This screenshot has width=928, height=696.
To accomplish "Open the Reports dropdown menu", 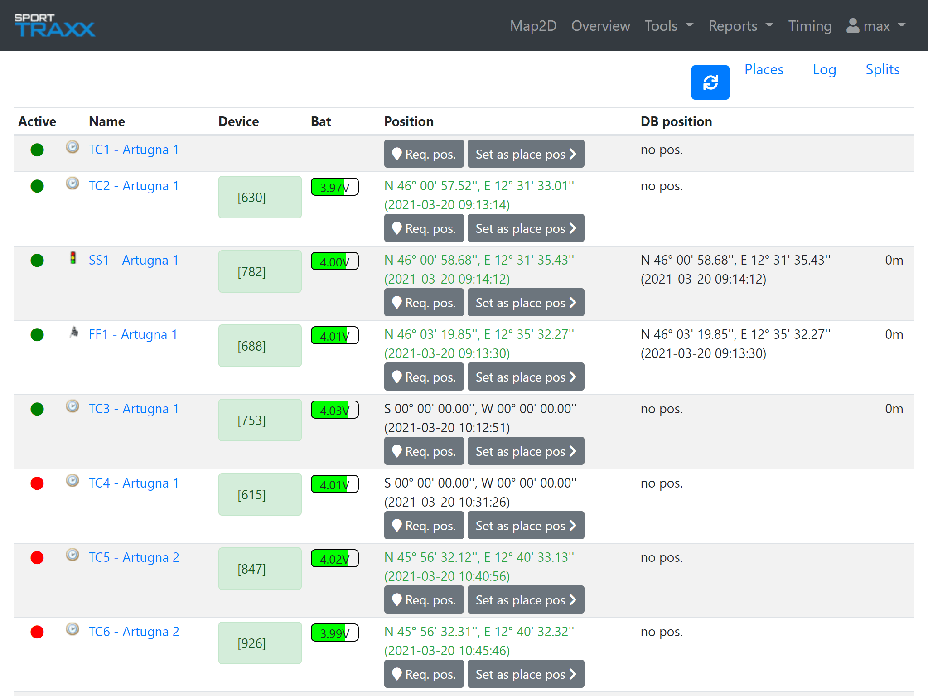I will (x=740, y=26).
